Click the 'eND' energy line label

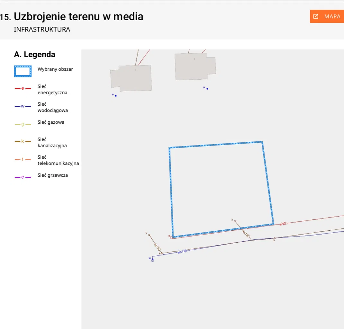[283, 223]
